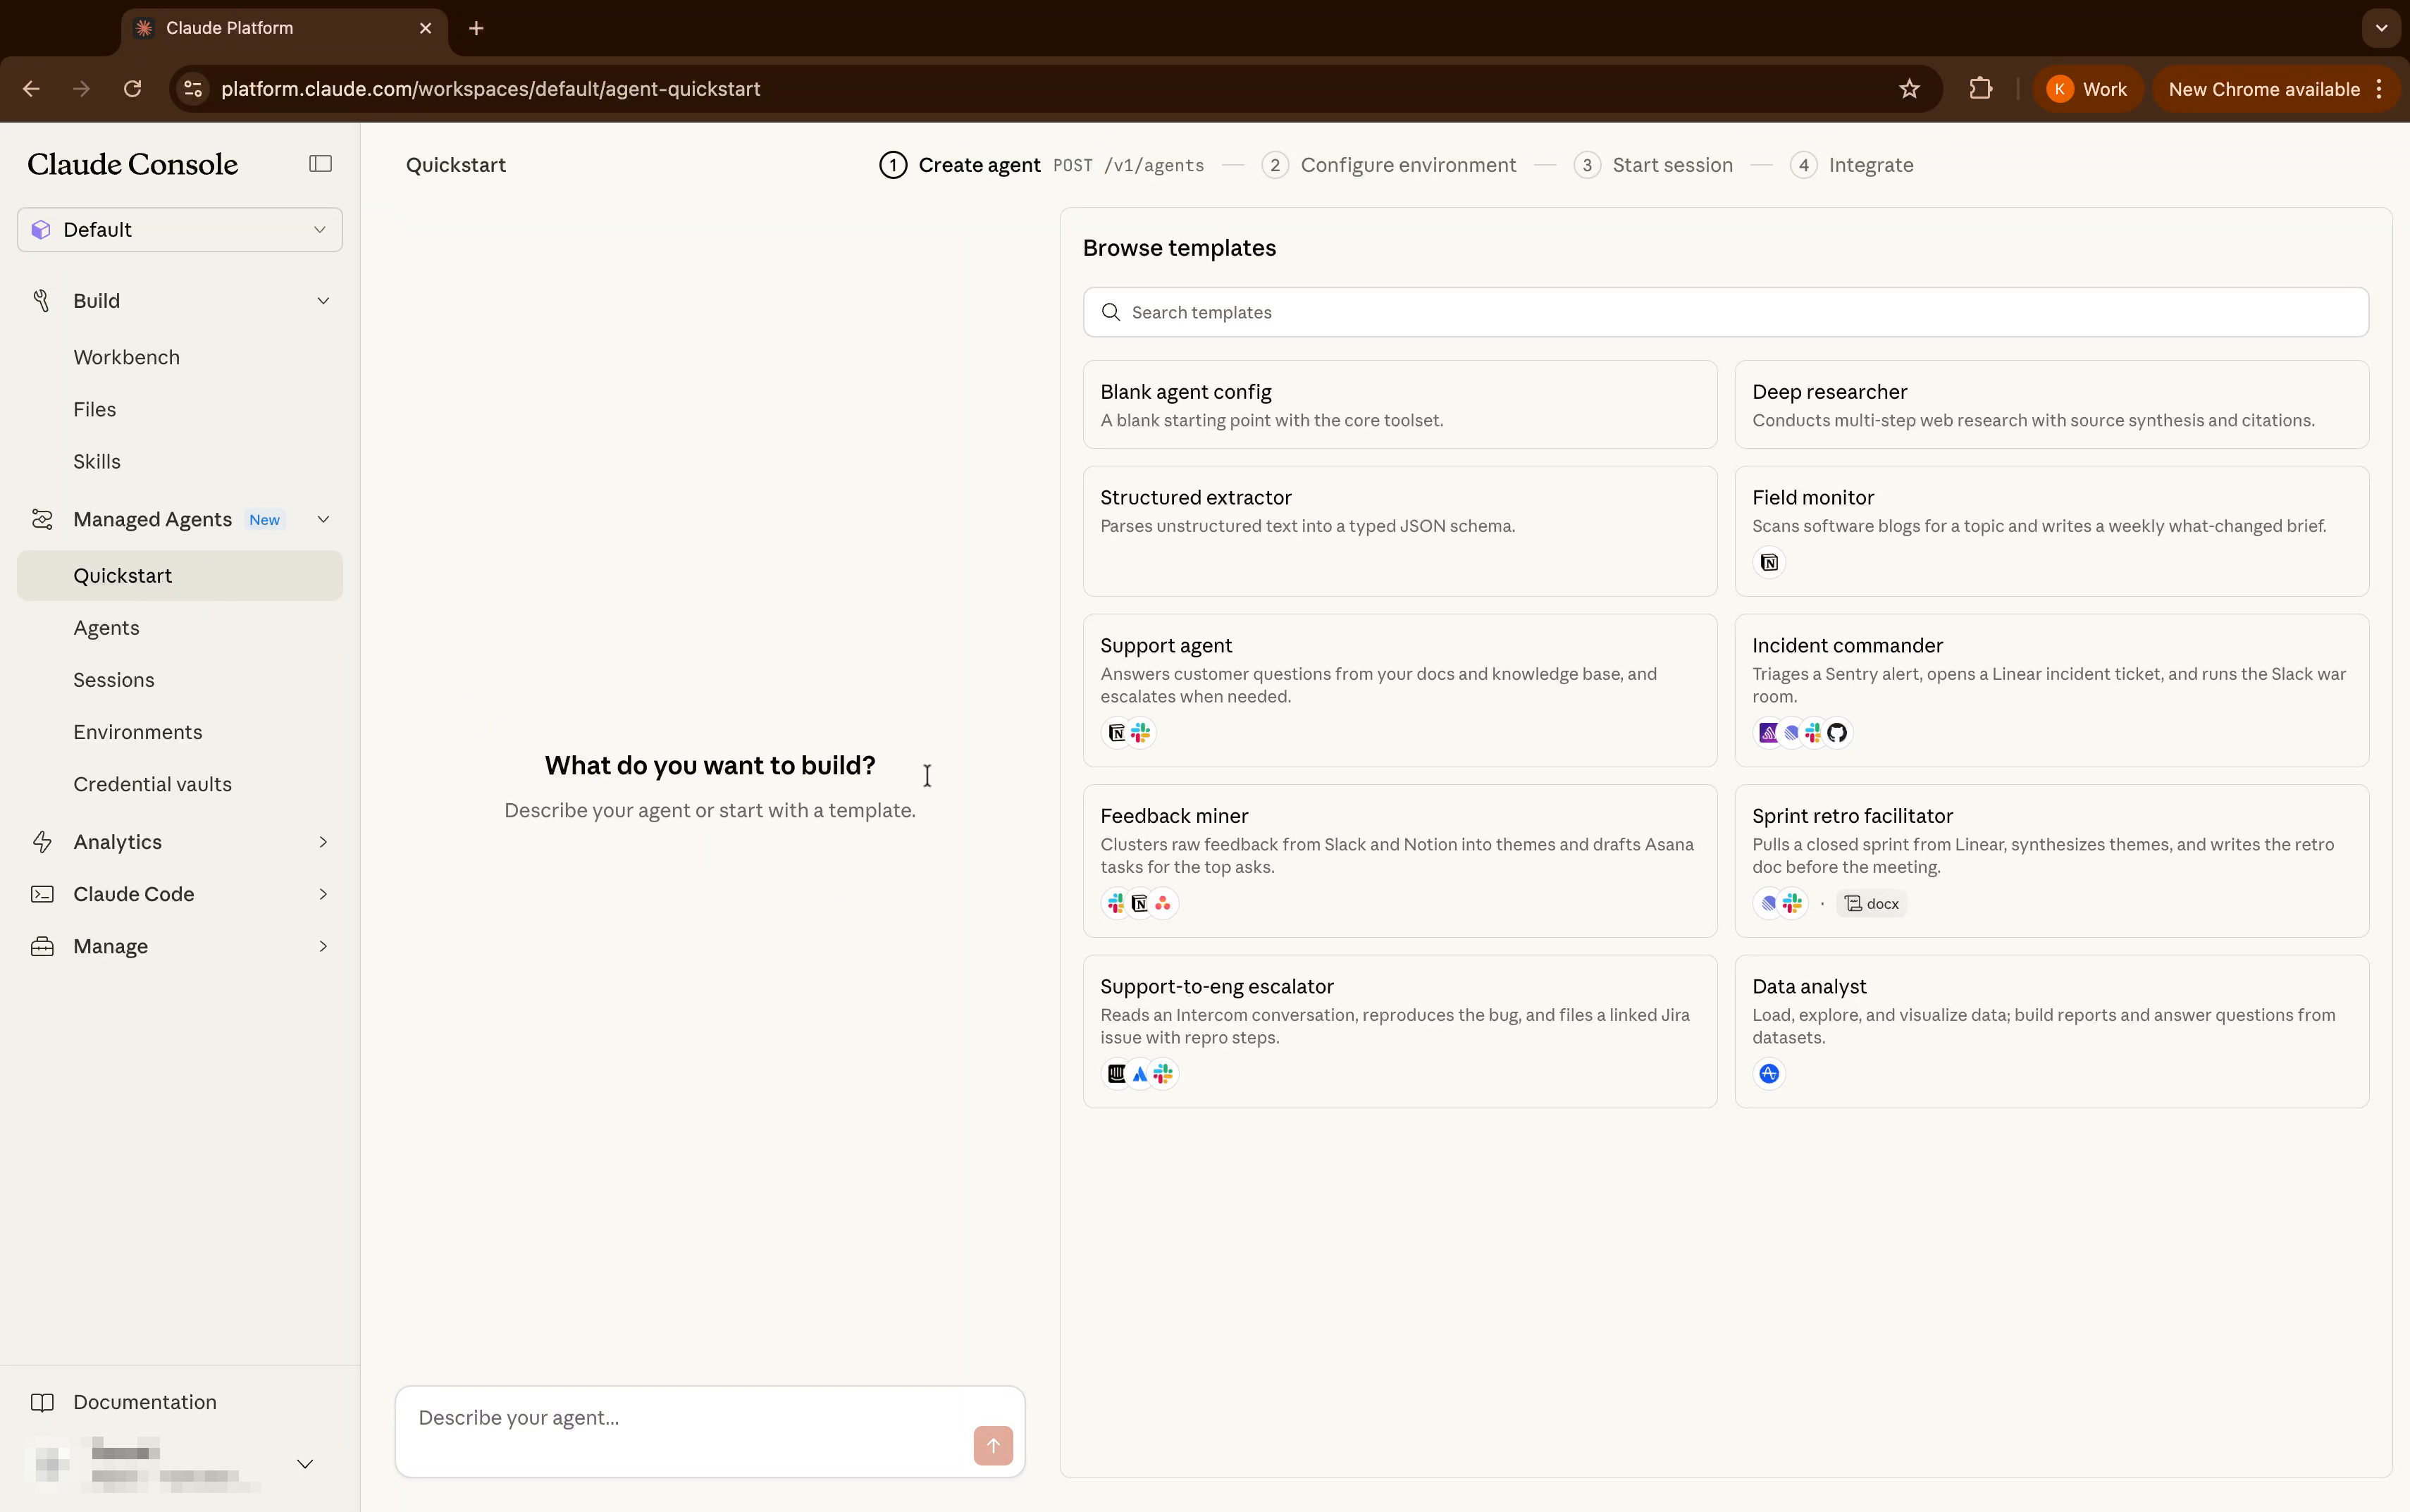Choose the Structured extractor template
Screen dimensions: 2410x1512
click(x=1400, y=531)
